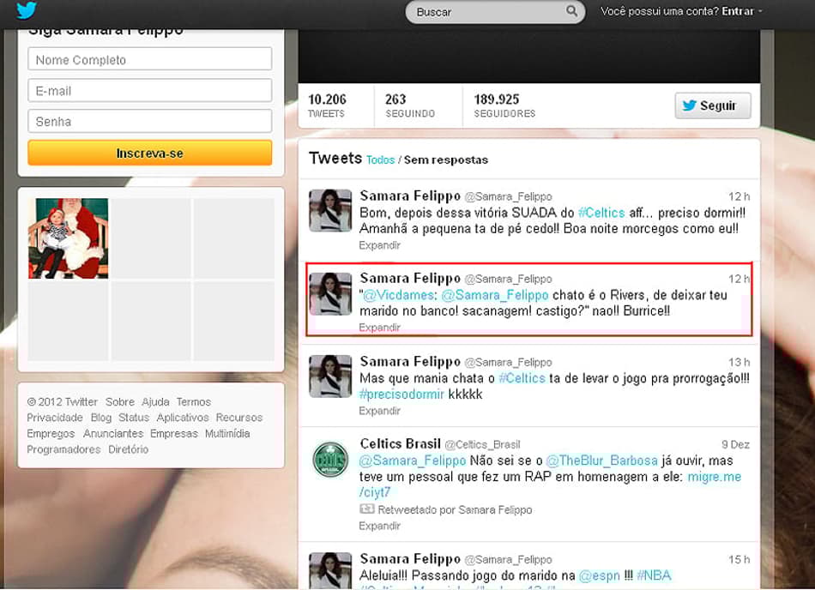This screenshot has width=815, height=590.
Task: Open the Privacidade footer link
Action: pyautogui.click(x=55, y=418)
